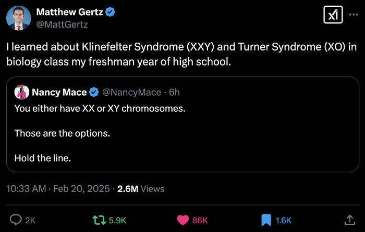Image resolution: width=365 pixels, height=232 pixels.
Task: Bookmark the tweet with the bookmark icon
Action: point(265,220)
